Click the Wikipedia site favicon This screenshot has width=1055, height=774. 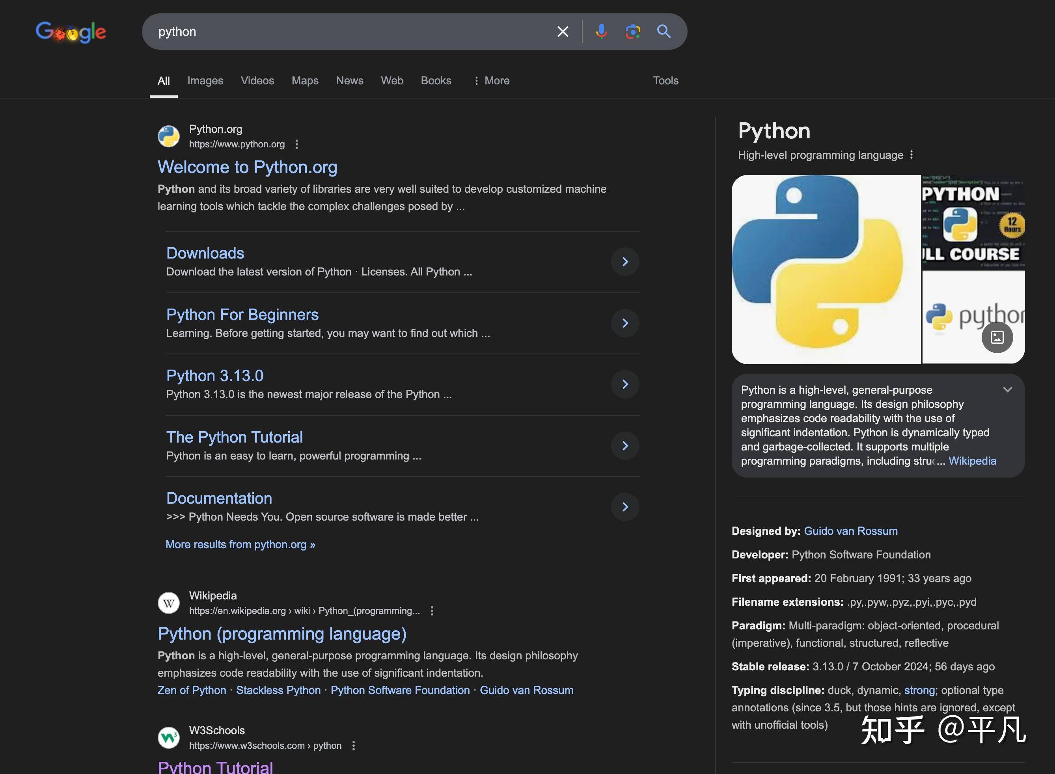(169, 603)
